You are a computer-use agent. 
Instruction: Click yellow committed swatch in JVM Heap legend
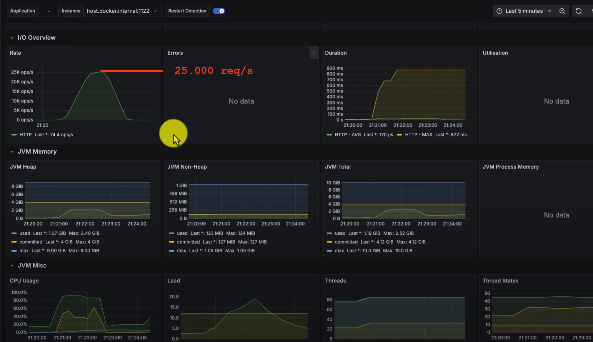point(14,242)
